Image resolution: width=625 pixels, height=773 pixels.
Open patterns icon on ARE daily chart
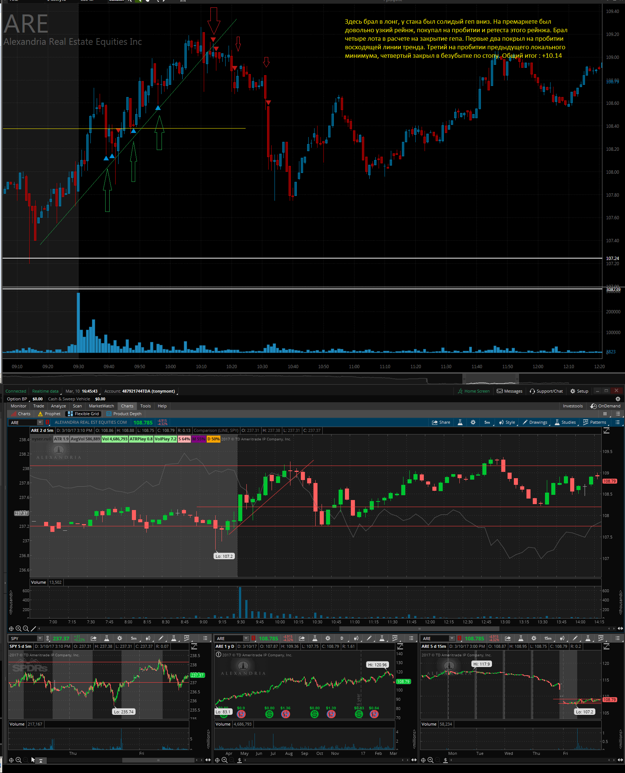point(395,639)
